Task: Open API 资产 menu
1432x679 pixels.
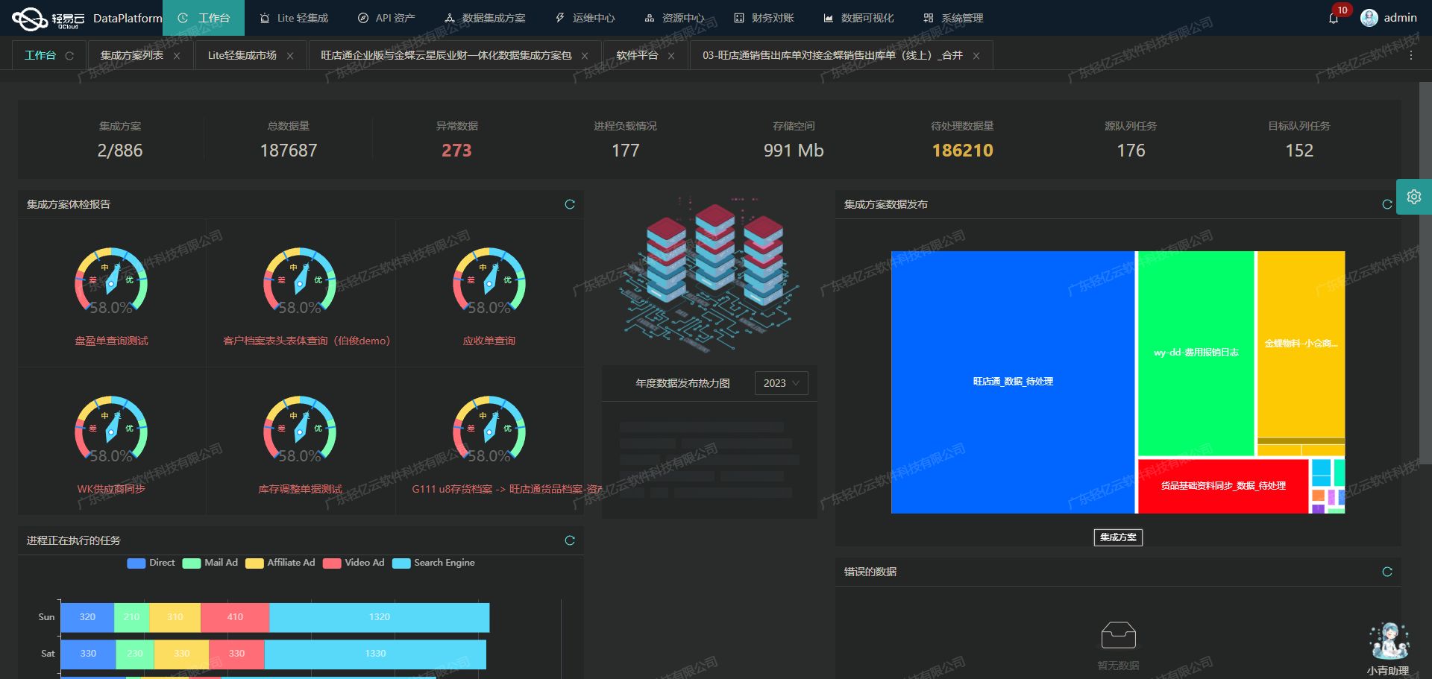Action: [386, 18]
